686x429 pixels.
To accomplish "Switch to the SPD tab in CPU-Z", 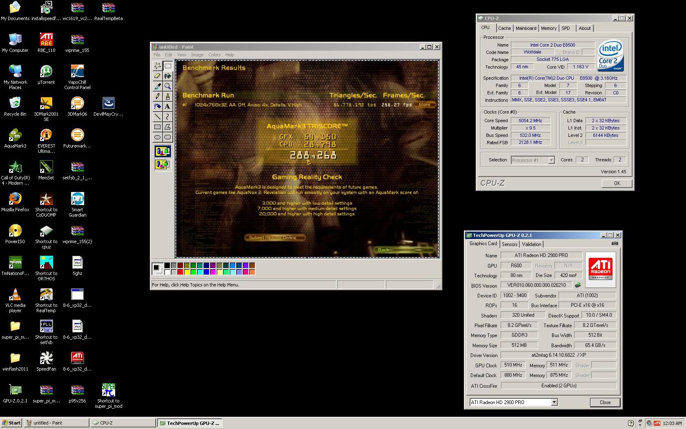I will click(566, 28).
